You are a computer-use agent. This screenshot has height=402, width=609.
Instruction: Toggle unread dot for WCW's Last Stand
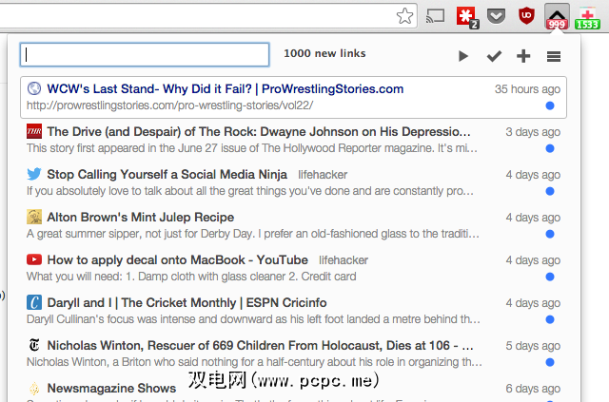[550, 105]
